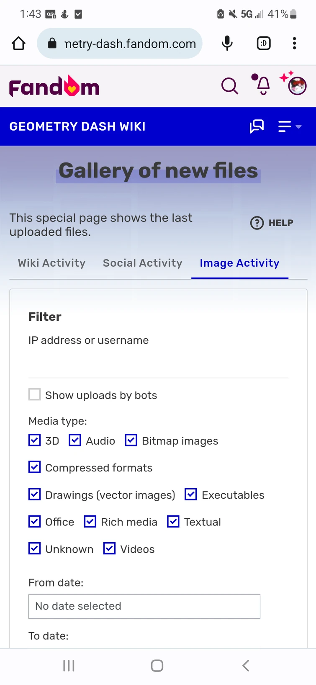The image size is (316, 685).
Task: Open your Fandom notifications bell
Action: pos(262,85)
